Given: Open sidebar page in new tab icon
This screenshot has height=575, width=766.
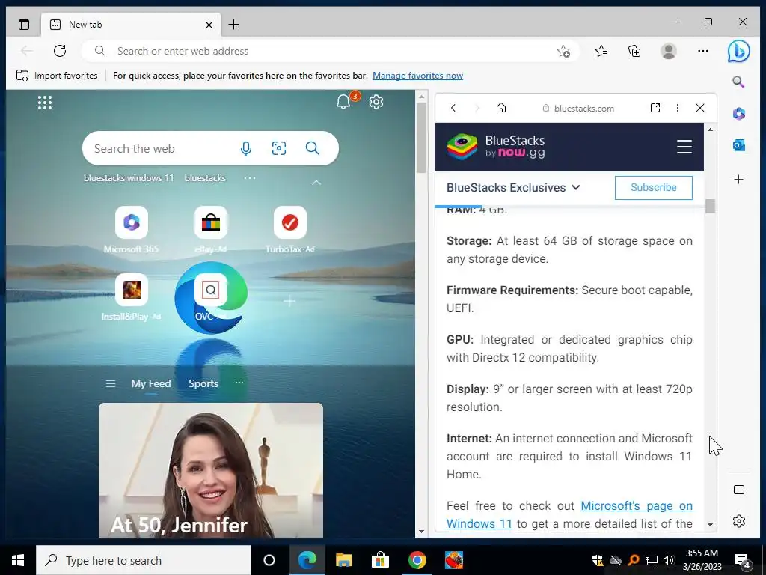Looking at the screenshot, I should (x=655, y=108).
